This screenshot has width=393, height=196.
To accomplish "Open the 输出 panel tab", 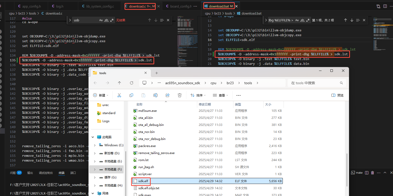I will tap(30, 173).
